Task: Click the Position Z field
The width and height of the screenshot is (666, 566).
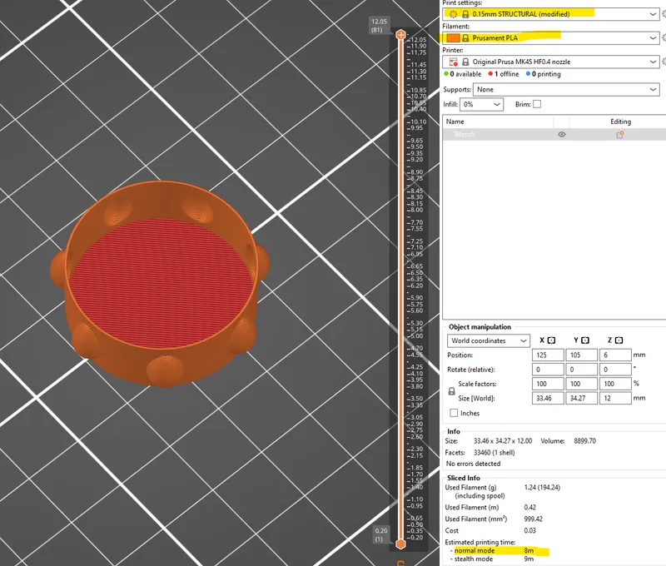Action: [615, 355]
